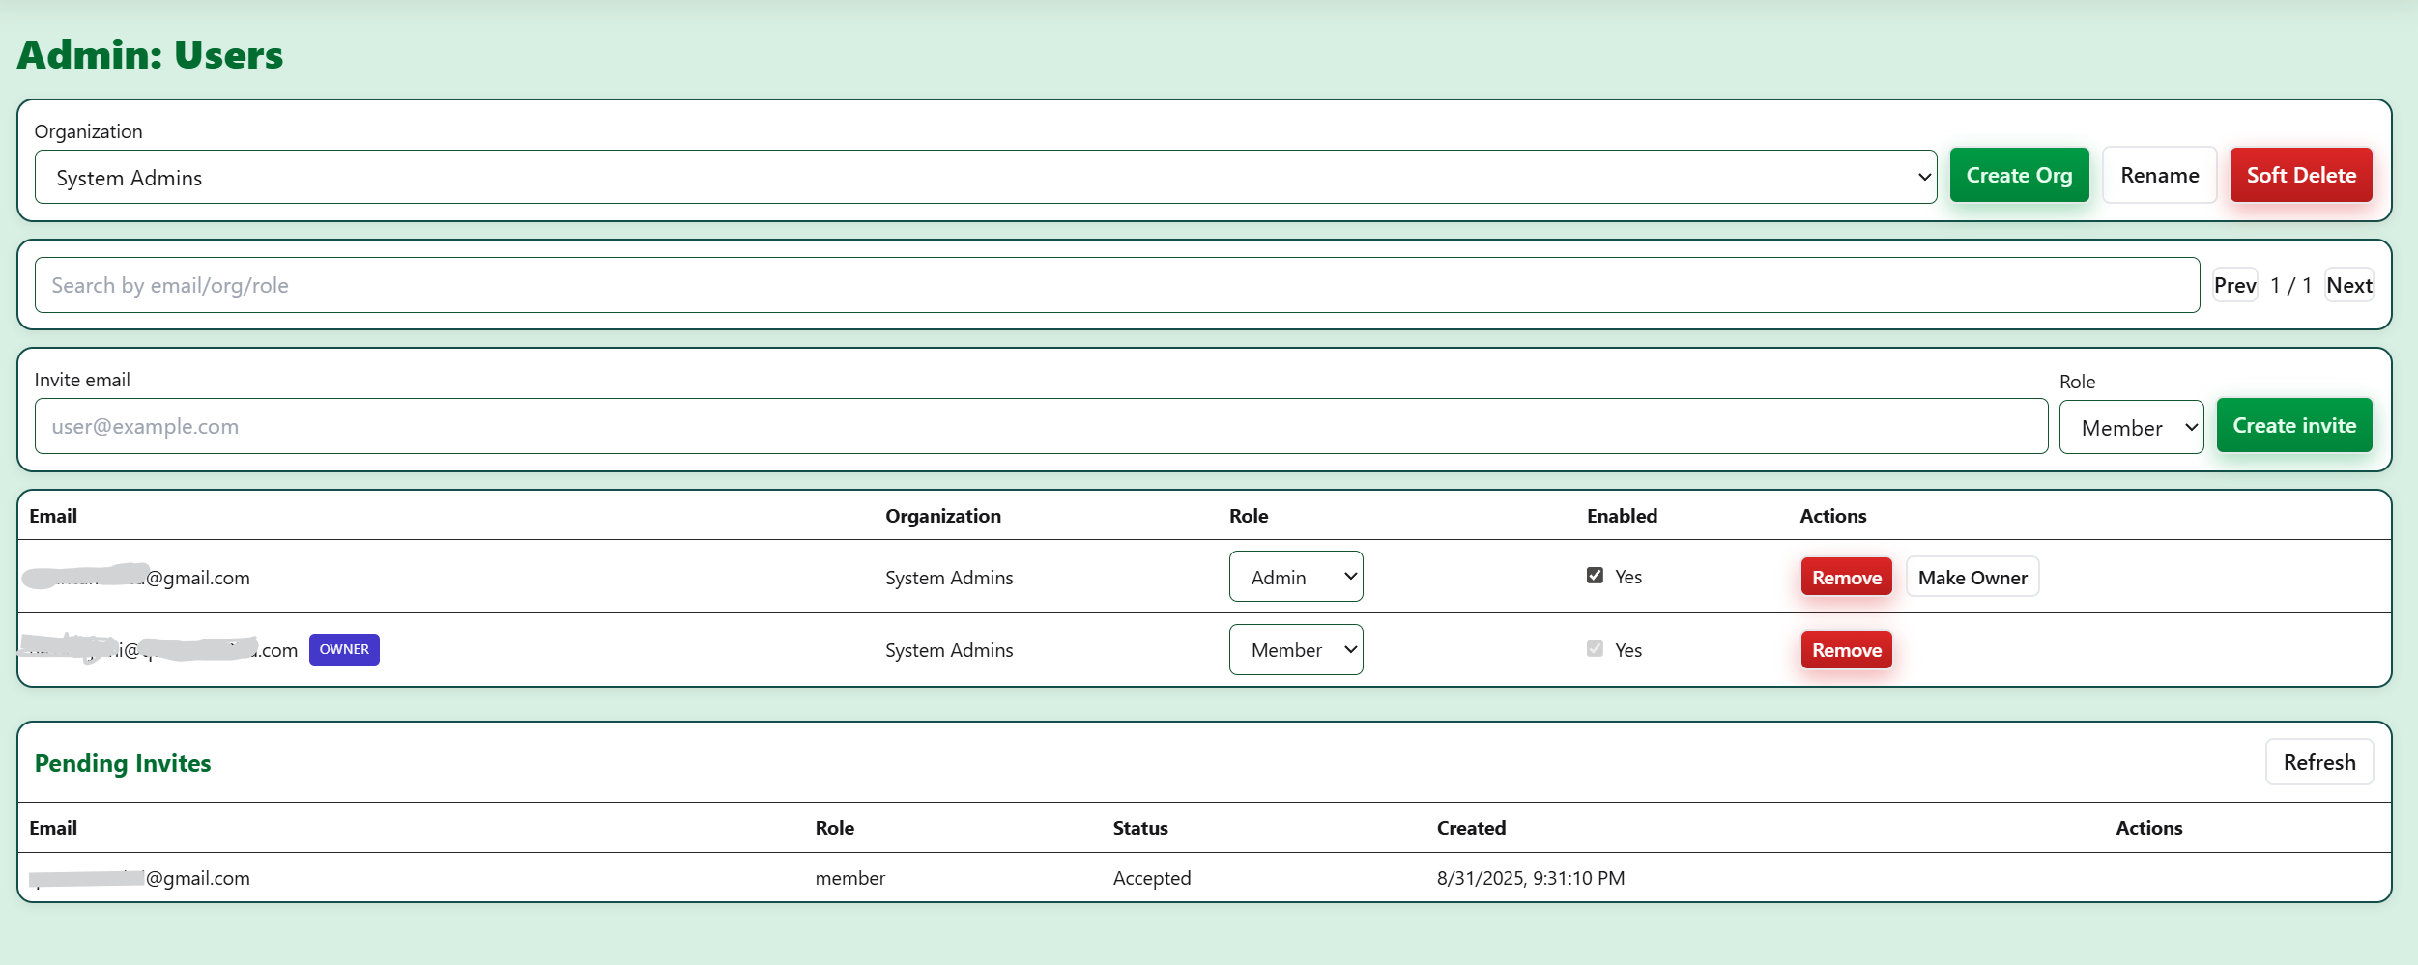Go to the previous page of users

pos(2235,284)
